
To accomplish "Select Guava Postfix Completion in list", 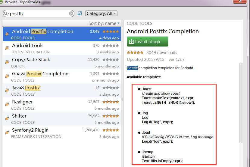I will (x=62, y=76).
